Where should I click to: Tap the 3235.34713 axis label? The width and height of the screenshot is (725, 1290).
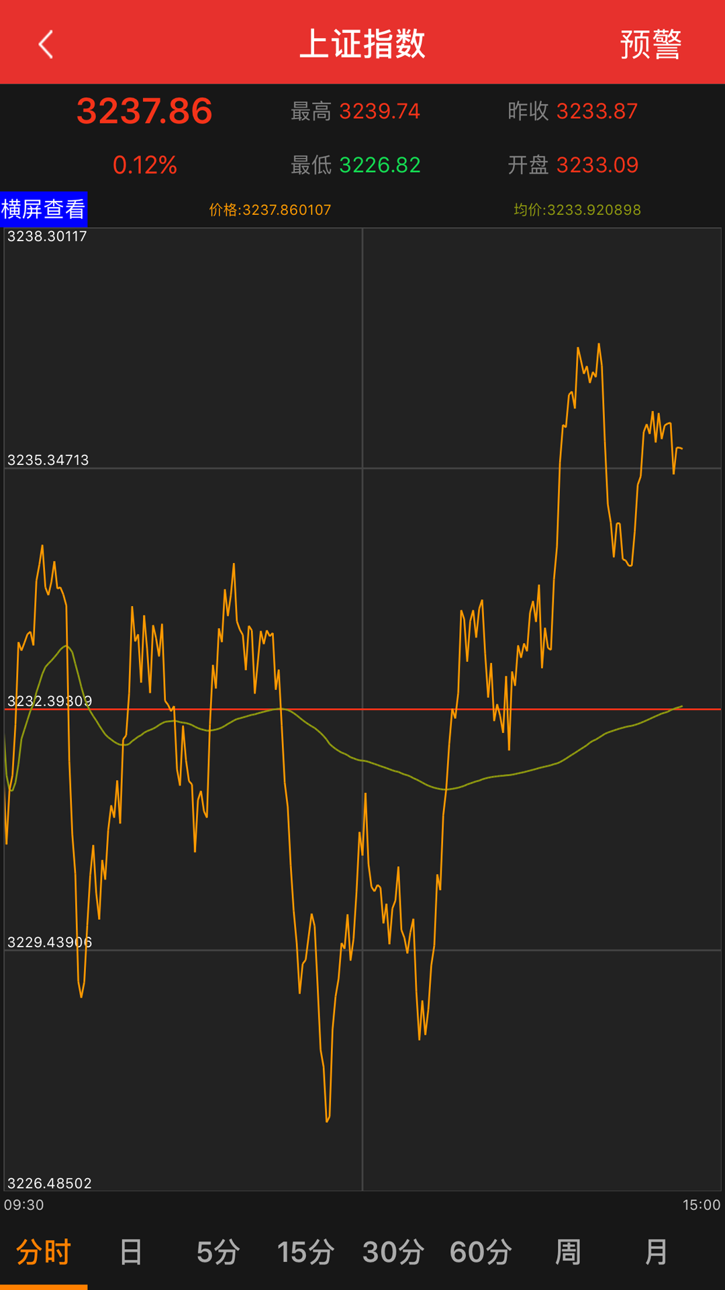click(x=48, y=460)
